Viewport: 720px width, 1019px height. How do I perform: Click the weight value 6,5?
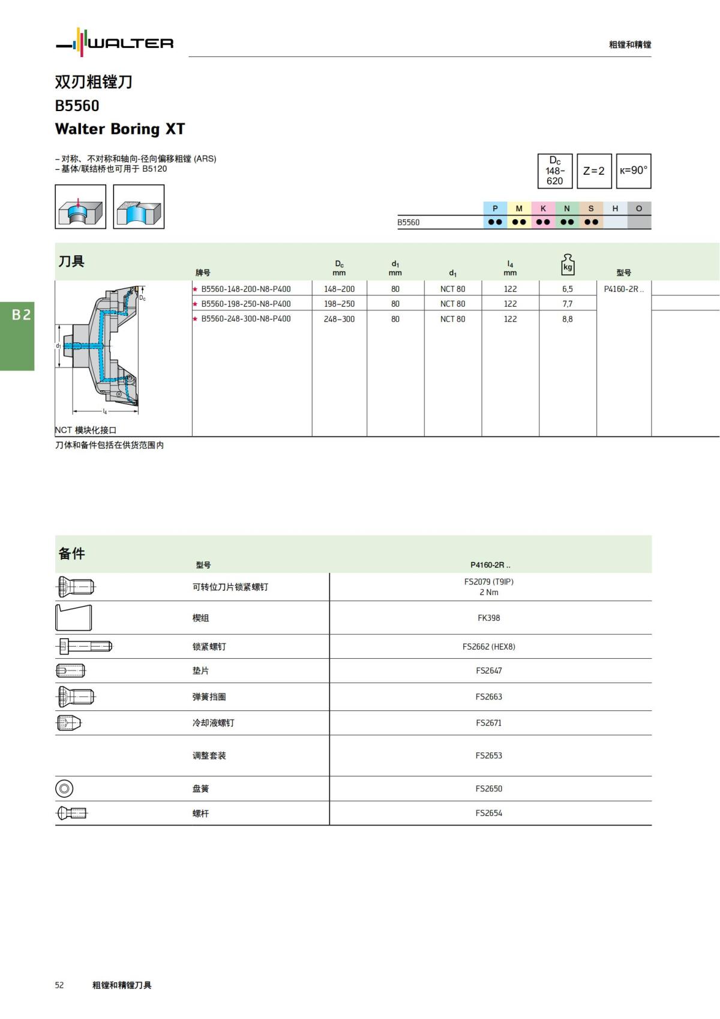[568, 289]
